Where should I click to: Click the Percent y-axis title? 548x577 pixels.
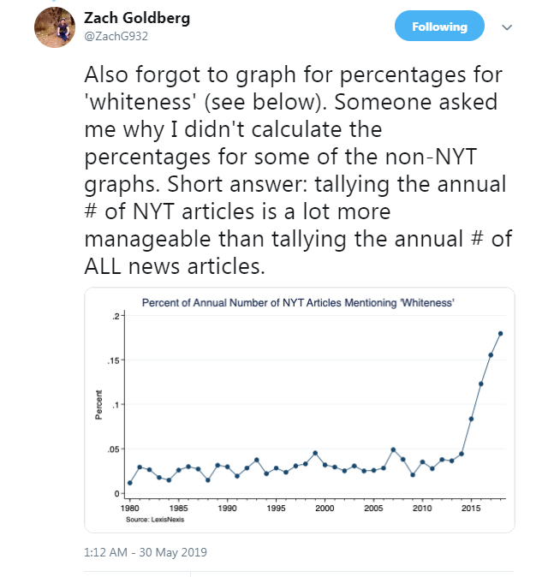pos(98,405)
